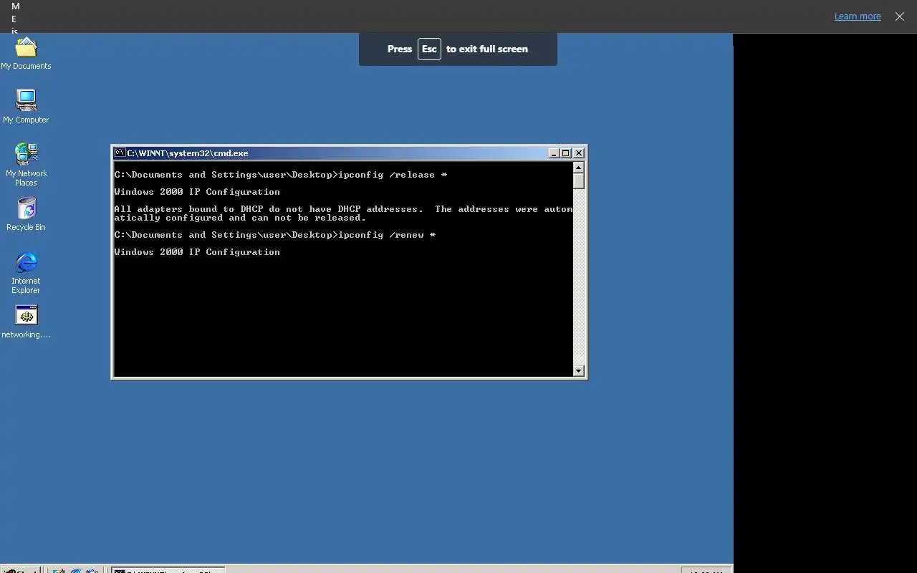Select the Internet Explorer desktop icon
917x573 pixels.
pyautogui.click(x=26, y=272)
